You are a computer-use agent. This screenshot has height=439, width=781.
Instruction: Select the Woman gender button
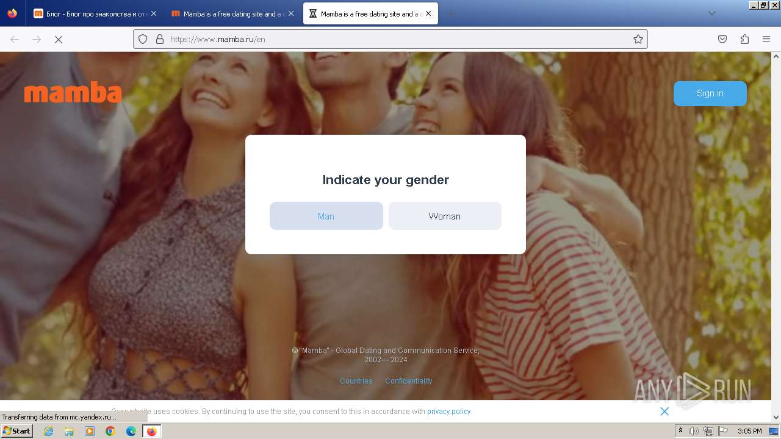pos(445,216)
